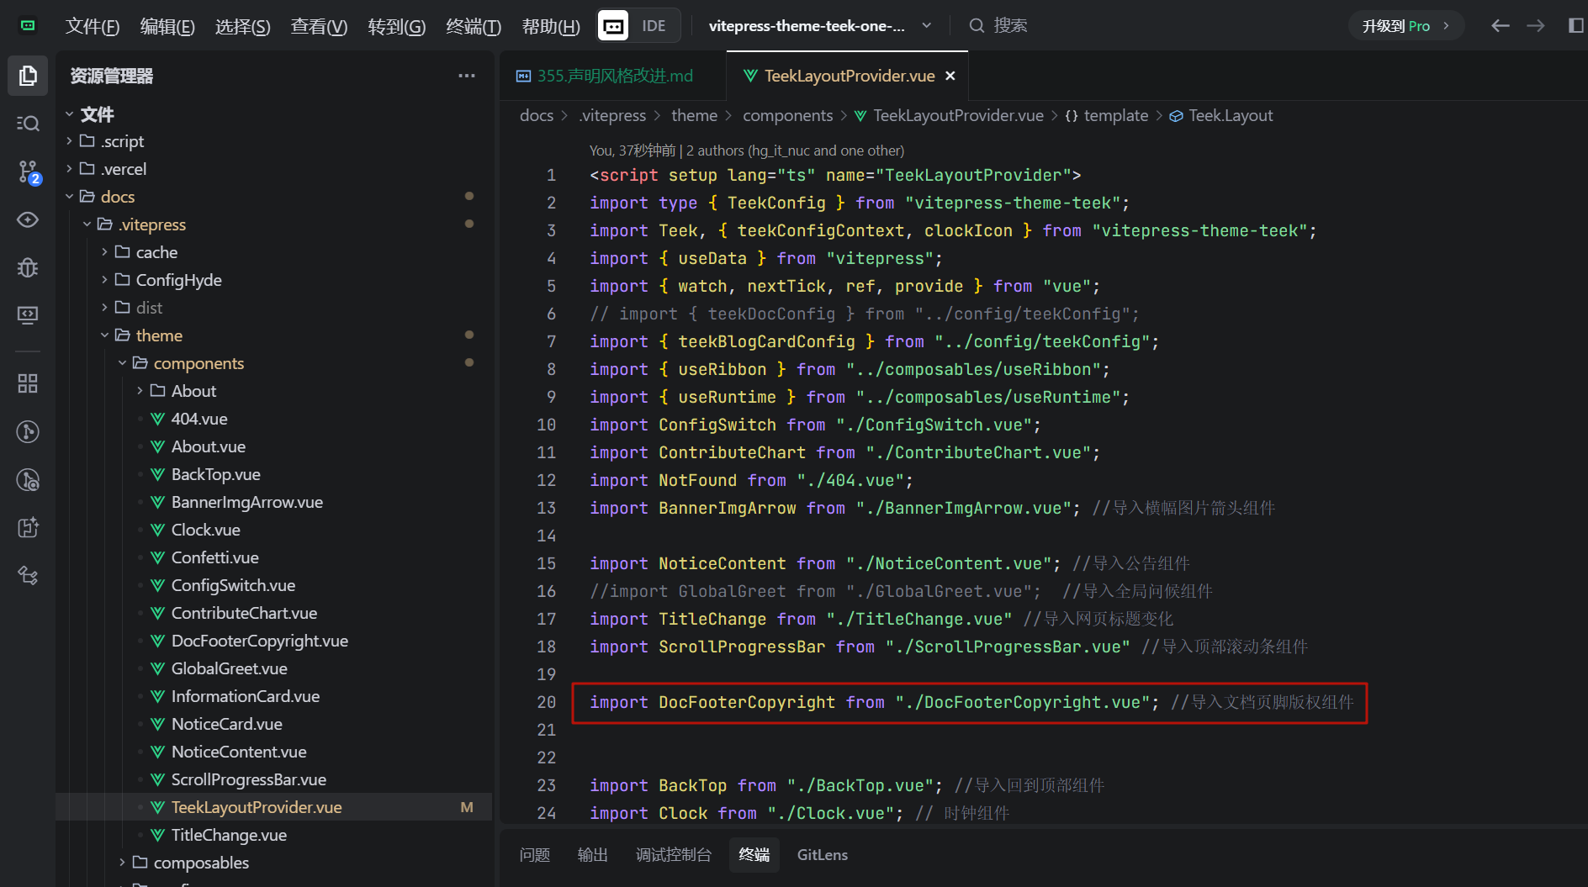Click the bottom merge-arrows icon in activity bar
This screenshot has width=1588, height=887.
(28, 576)
